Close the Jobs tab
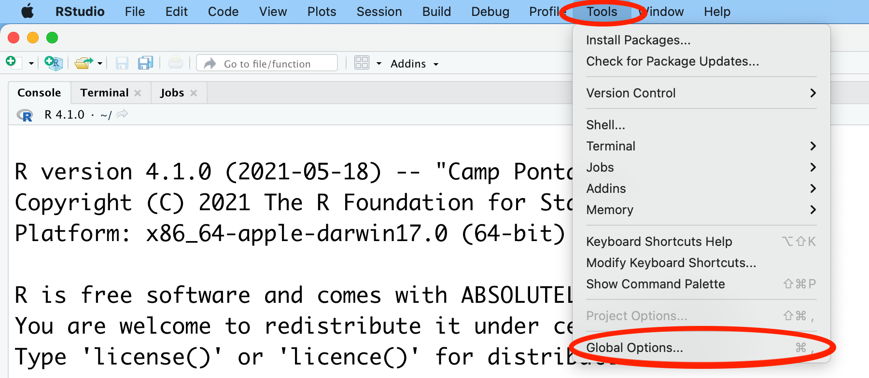This screenshot has height=378, width=869. pos(194,93)
